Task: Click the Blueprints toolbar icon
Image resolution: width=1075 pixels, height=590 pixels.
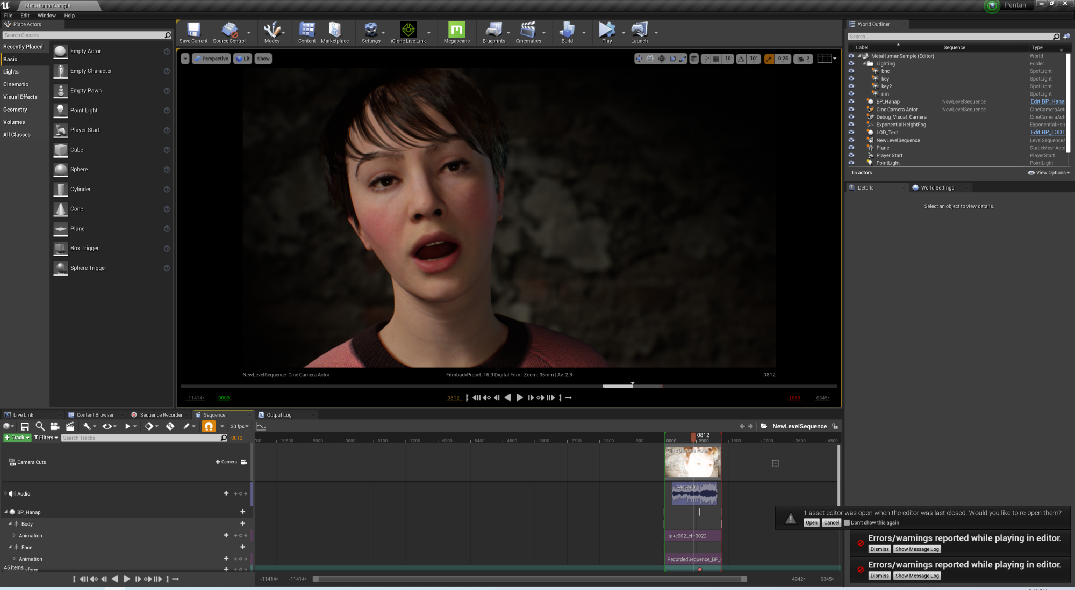Action: click(493, 32)
